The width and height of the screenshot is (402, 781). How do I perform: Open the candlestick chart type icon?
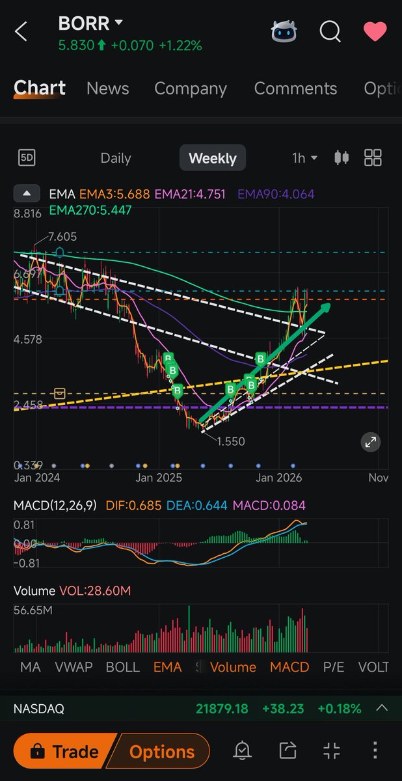(342, 158)
